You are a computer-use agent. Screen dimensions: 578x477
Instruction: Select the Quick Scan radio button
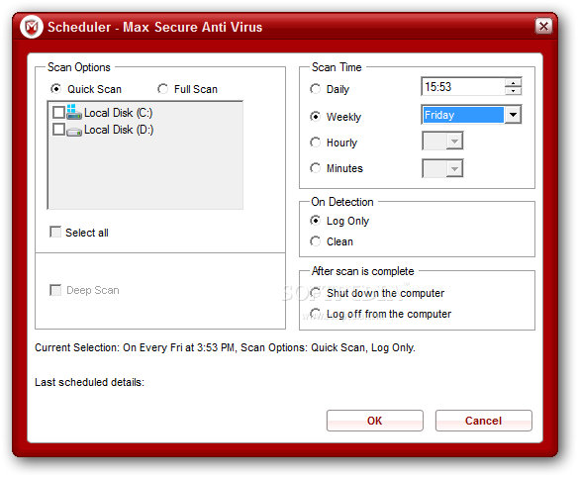56,89
